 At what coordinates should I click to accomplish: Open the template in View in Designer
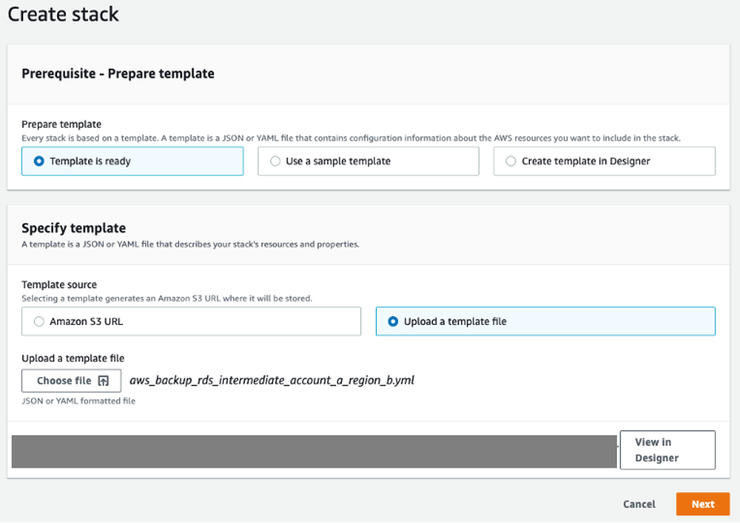667,449
